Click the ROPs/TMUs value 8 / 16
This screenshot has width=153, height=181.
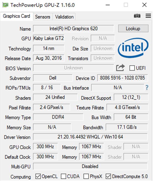(x=47, y=88)
